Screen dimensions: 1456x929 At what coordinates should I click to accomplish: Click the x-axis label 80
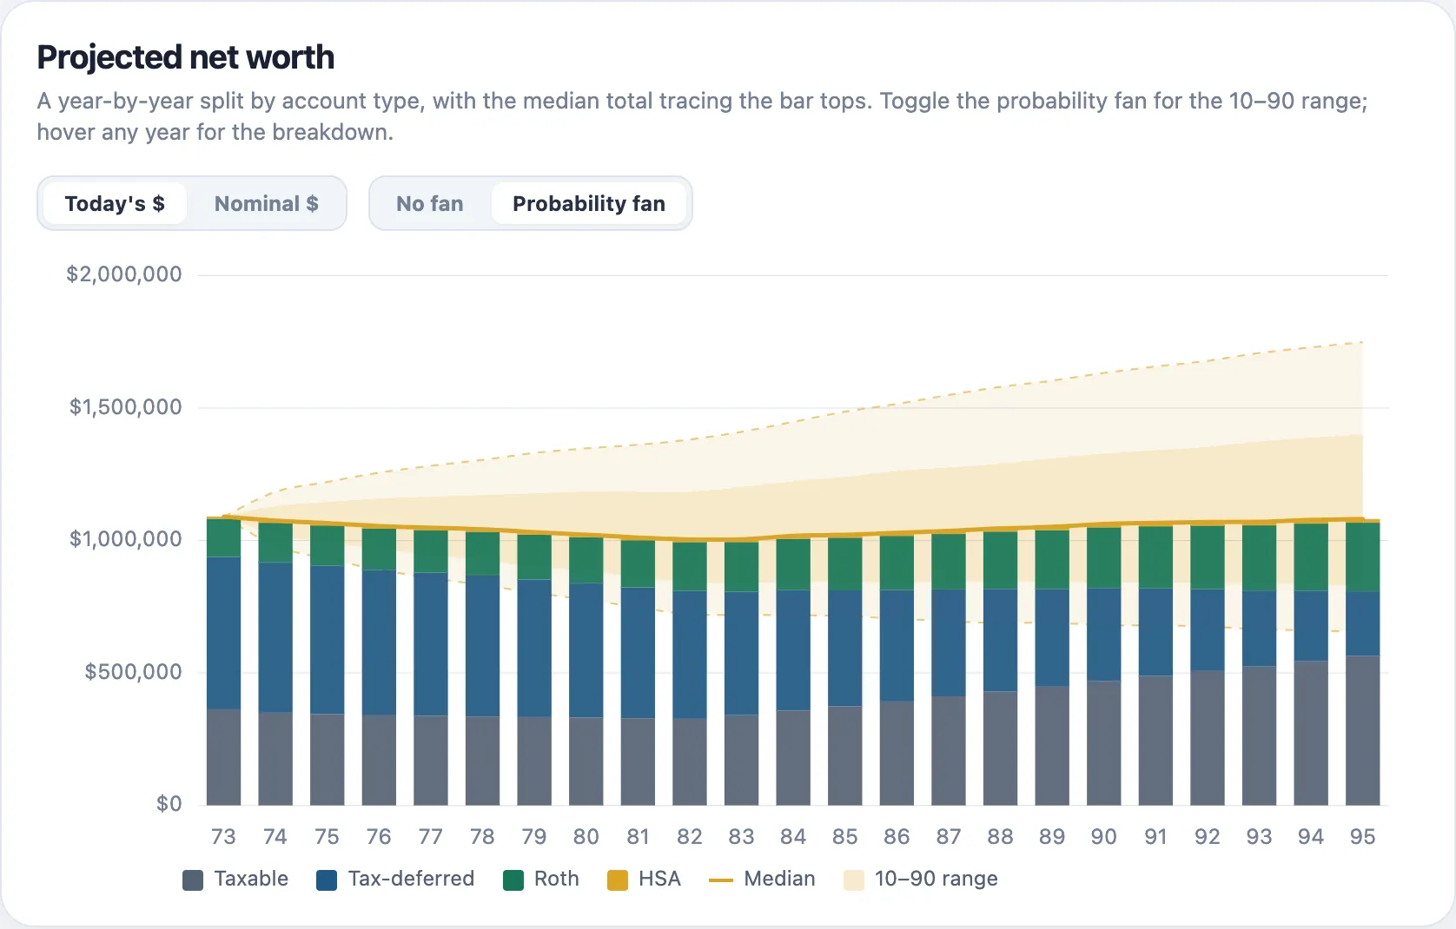(586, 837)
